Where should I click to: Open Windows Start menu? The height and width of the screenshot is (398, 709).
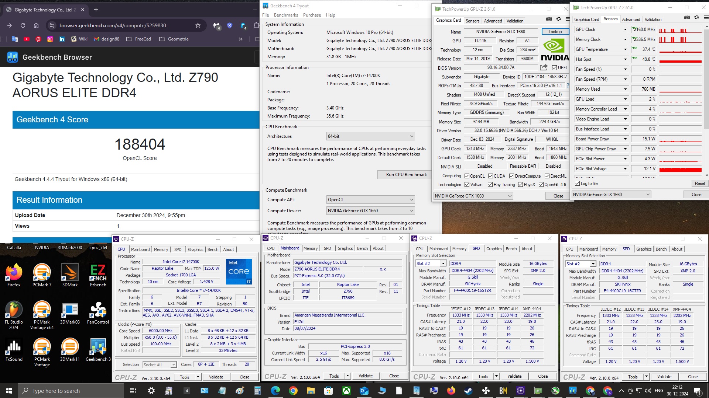tap(9, 391)
